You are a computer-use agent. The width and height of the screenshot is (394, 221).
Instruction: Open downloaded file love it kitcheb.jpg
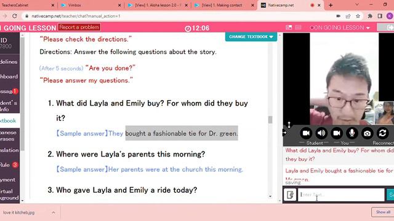(x=19, y=212)
